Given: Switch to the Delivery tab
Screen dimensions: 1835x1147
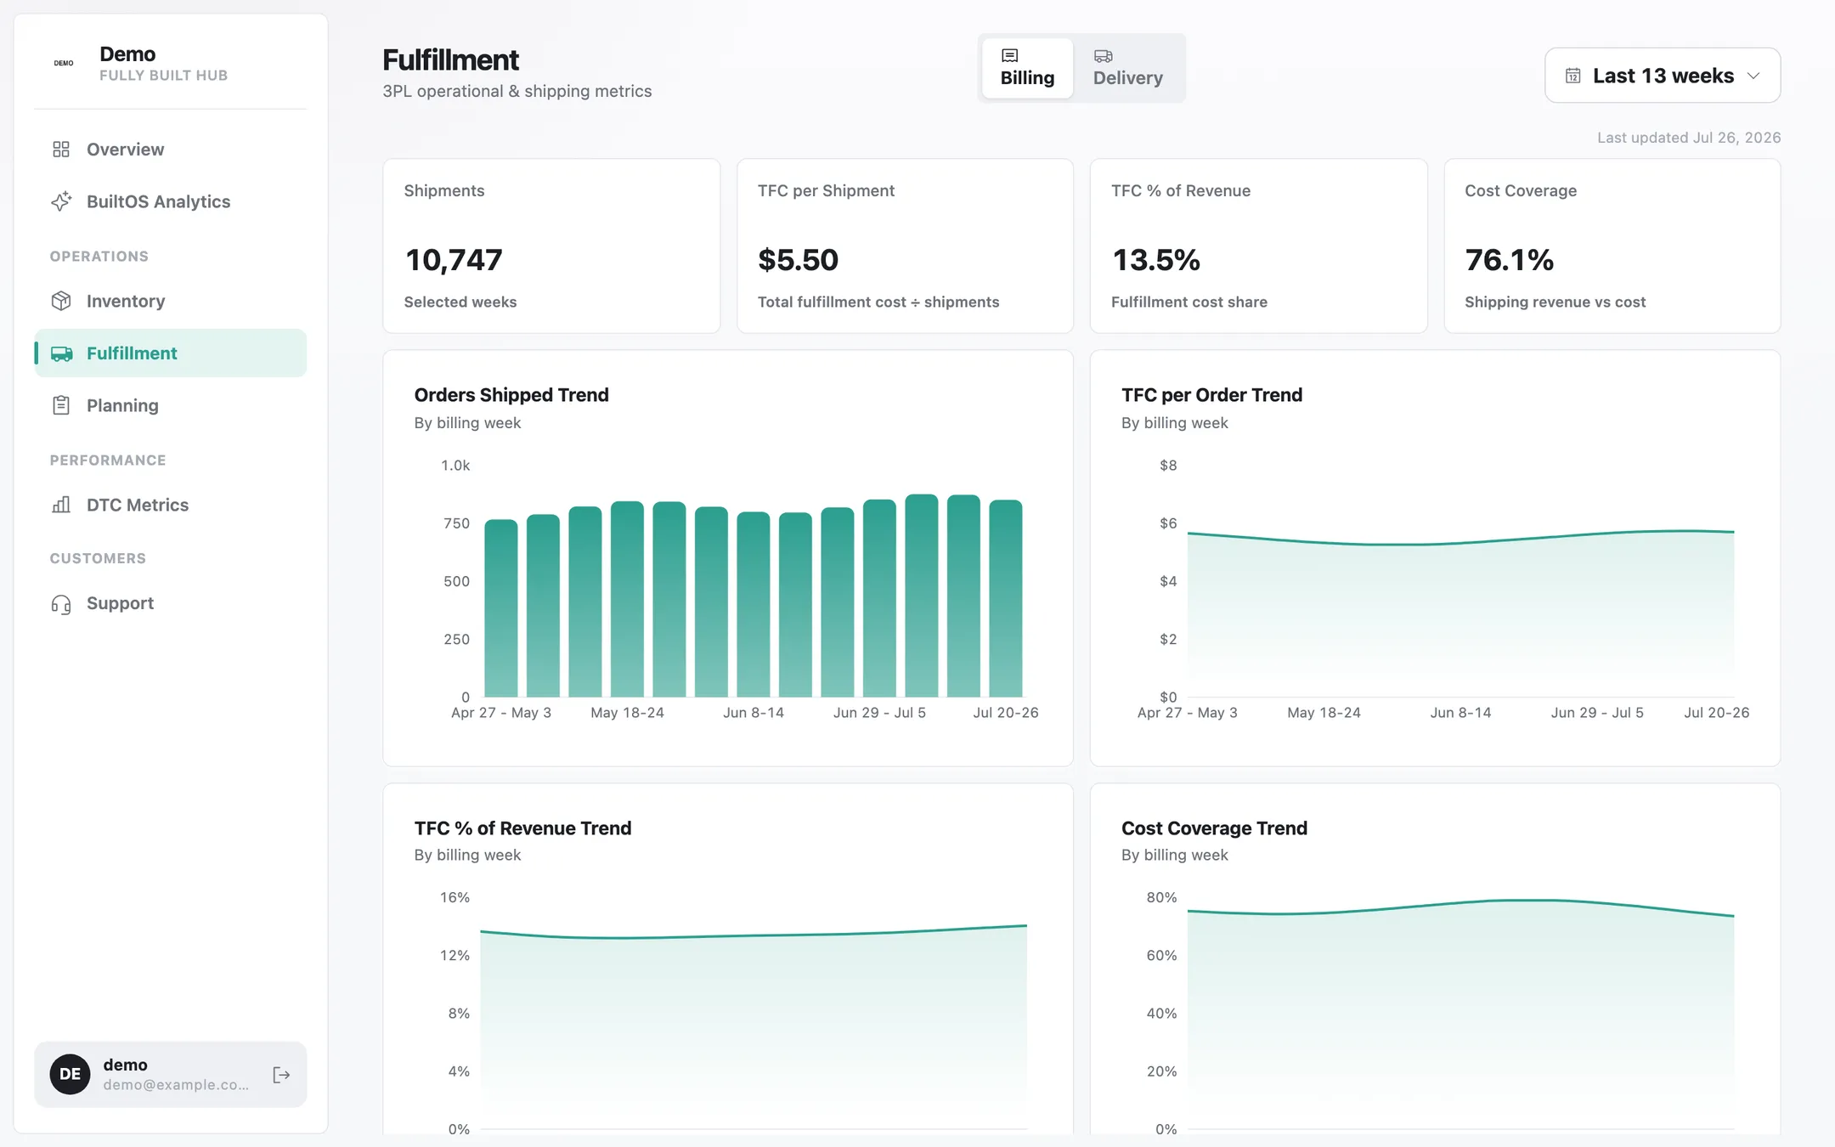Looking at the screenshot, I should pos(1127,68).
